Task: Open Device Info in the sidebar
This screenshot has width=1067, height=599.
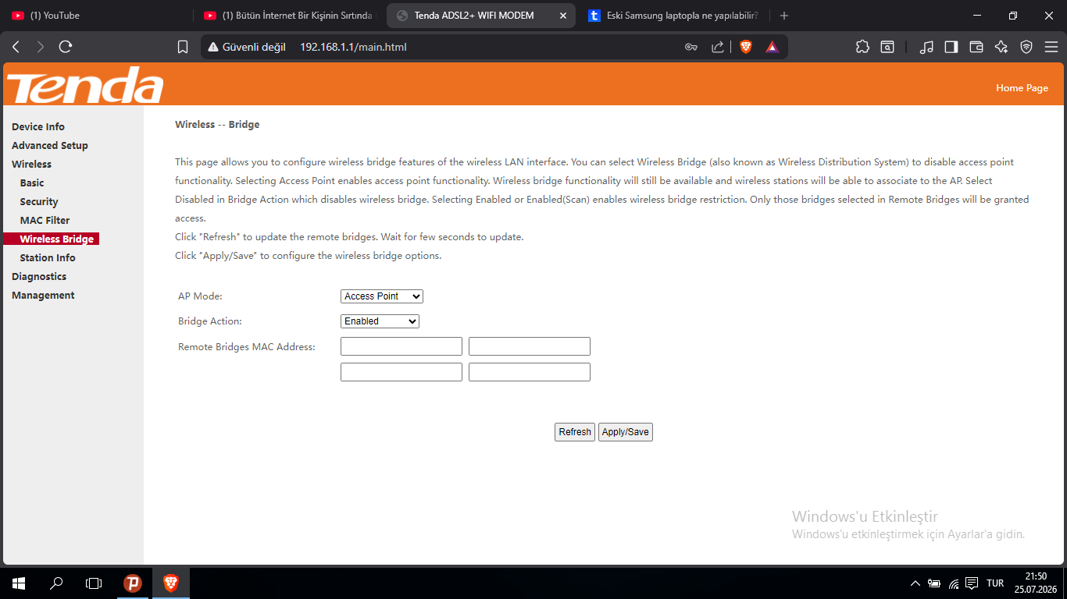Action: (x=38, y=127)
